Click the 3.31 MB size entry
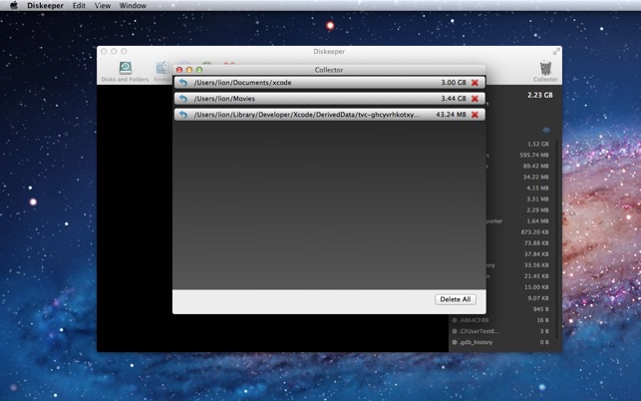Screen dimensions: 641x401 [537, 200]
